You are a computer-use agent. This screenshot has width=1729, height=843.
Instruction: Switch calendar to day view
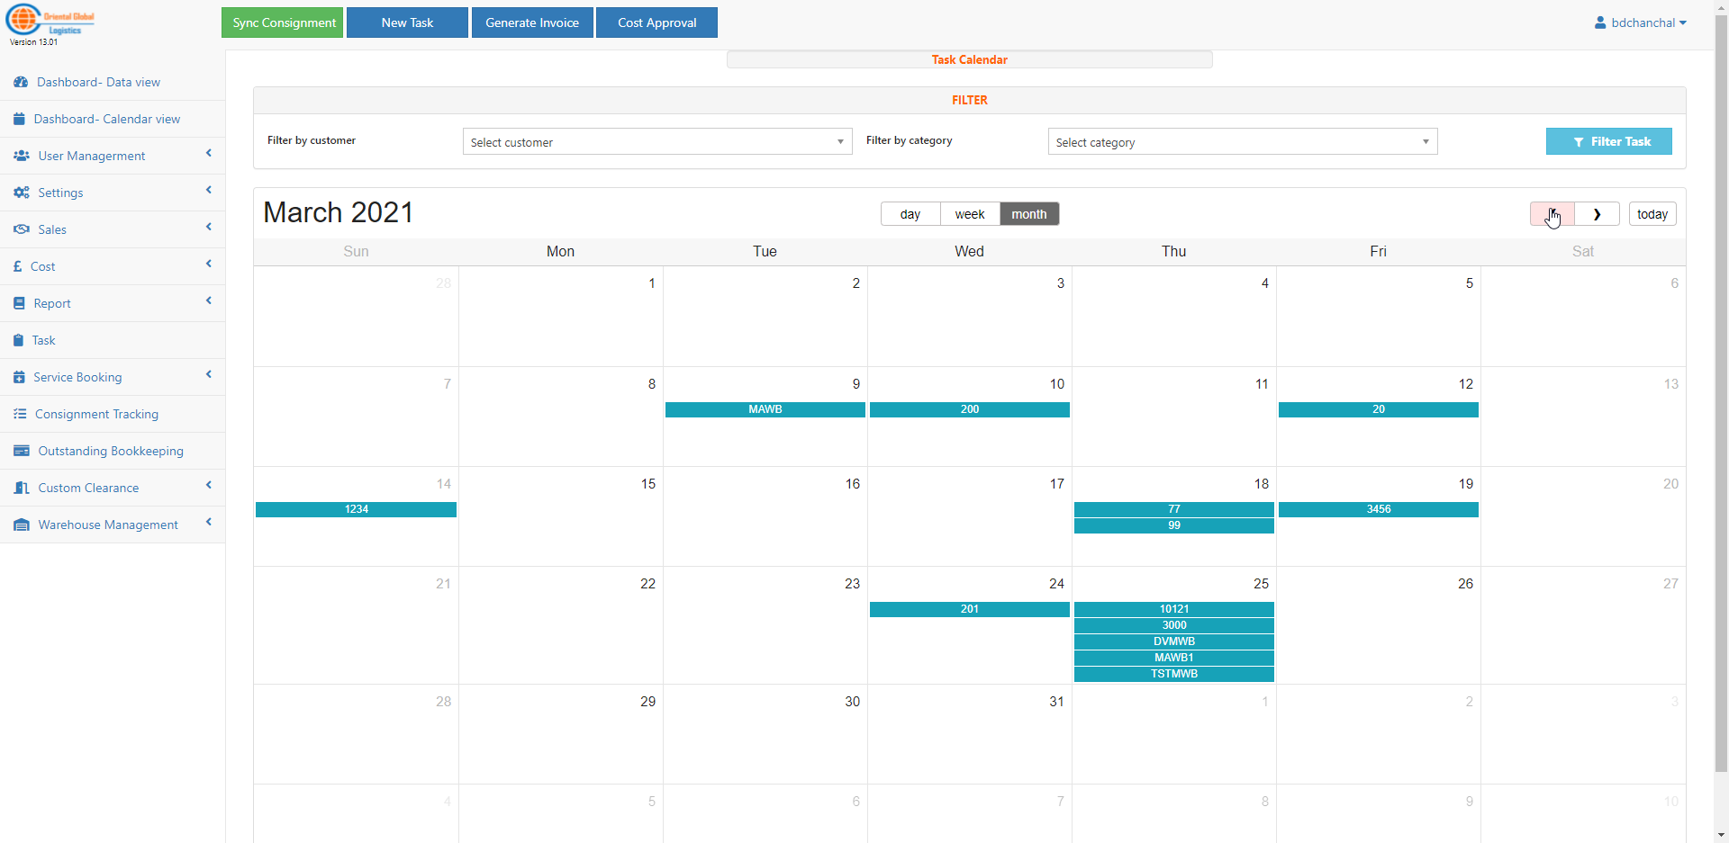tap(910, 214)
